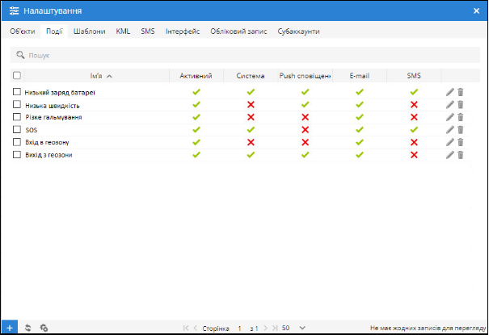489x335 pixels.
Task: Delete the Вхід в геозону event
Action: (x=461, y=142)
